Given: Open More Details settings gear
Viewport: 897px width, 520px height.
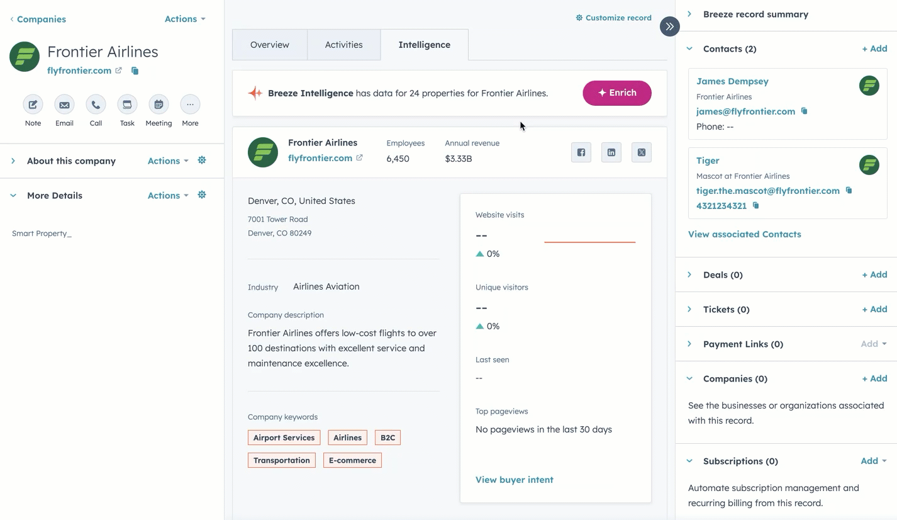Looking at the screenshot, I should (202, 195).
